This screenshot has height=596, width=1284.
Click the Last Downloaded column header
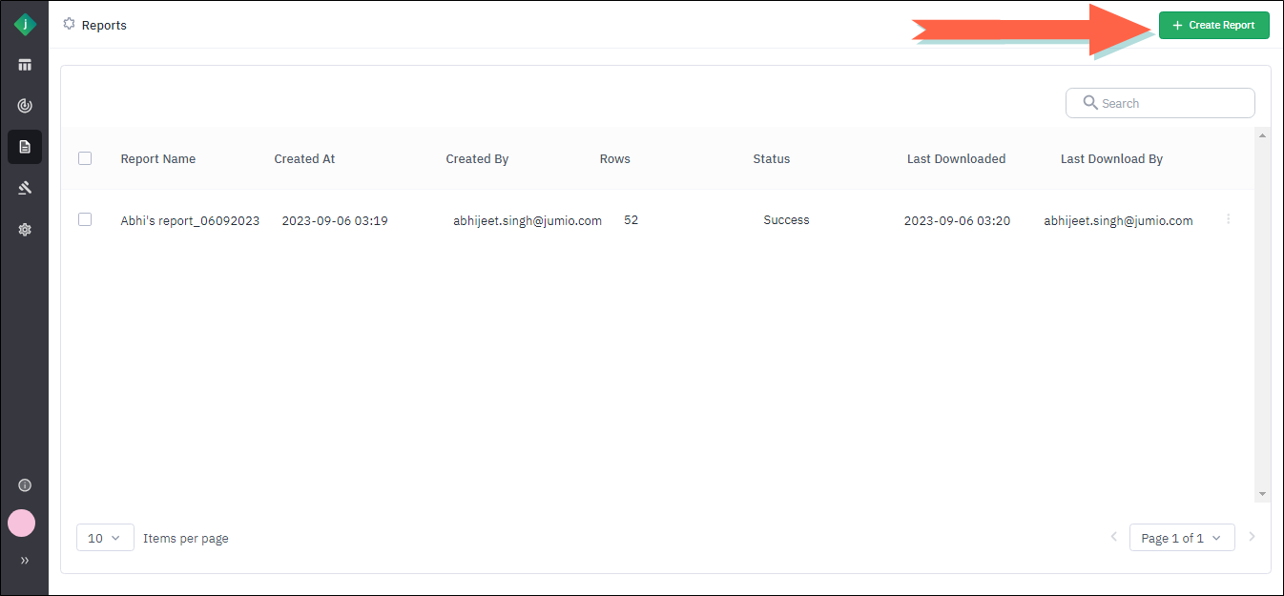(956, 159)
